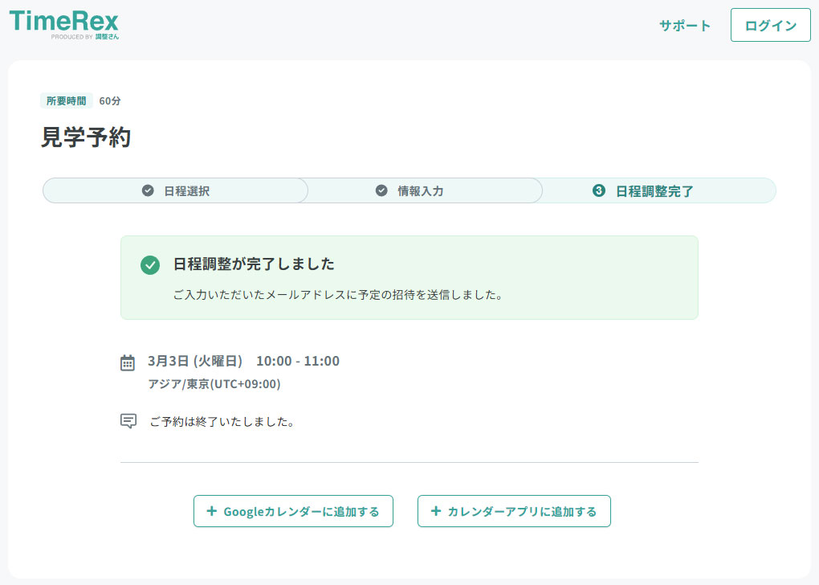The image size is (819, 585).
Task: Click the checkmark icon in 日程選択 step
Action: point(148,190)
